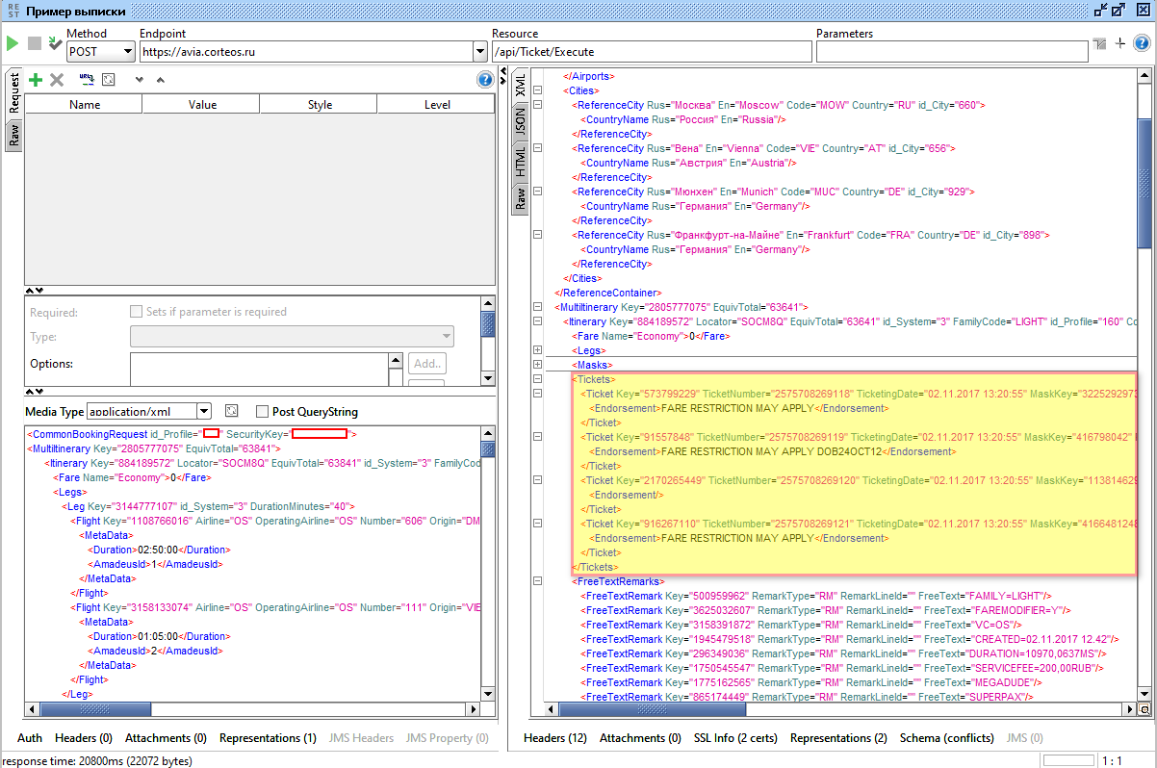Move selected parameter down with arrow

(x=139, y=80)
